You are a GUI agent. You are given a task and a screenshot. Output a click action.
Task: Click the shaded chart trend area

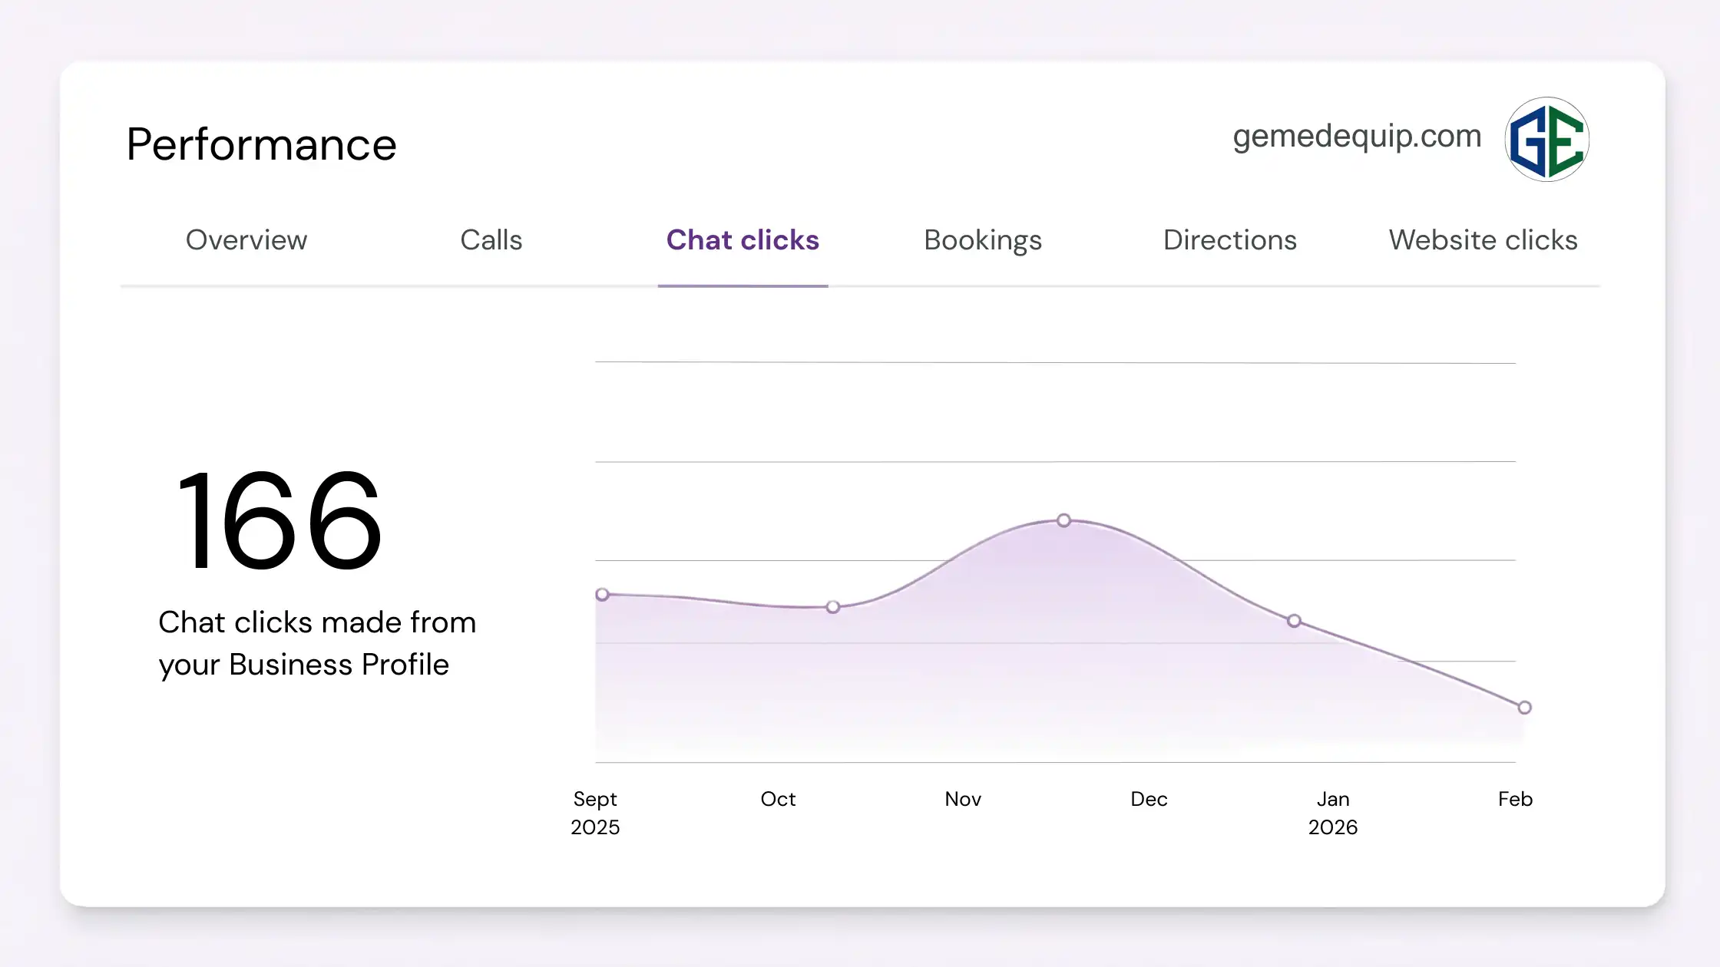(x=998, y=675)
